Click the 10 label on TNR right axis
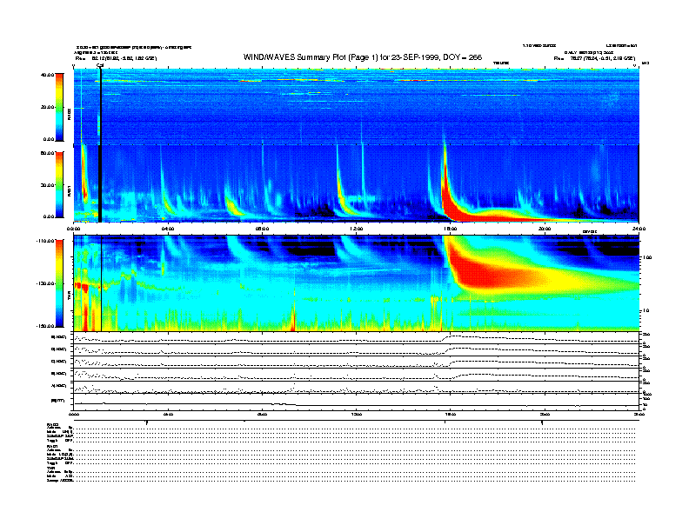The height and width of the screenshot is (532, 689). click(646, 310)
